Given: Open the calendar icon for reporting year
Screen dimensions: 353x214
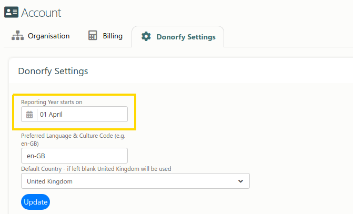Looking at the screenshot, I should (x=29, y=114).
